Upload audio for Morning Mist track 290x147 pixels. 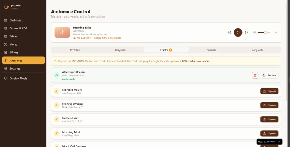click(x=269, y=133)
